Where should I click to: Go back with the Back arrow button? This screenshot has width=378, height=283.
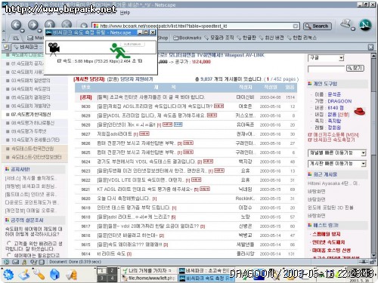16,25
